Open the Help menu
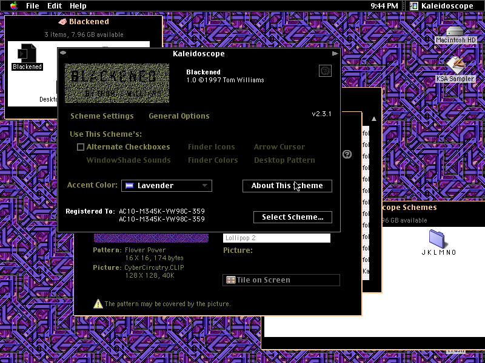 [78, 6]
